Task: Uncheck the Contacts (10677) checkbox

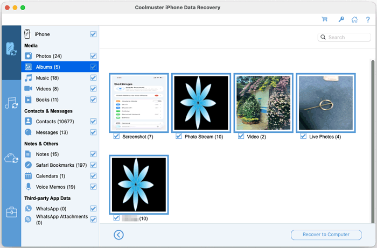Action: pyautogui.click(x=94, y=121)
